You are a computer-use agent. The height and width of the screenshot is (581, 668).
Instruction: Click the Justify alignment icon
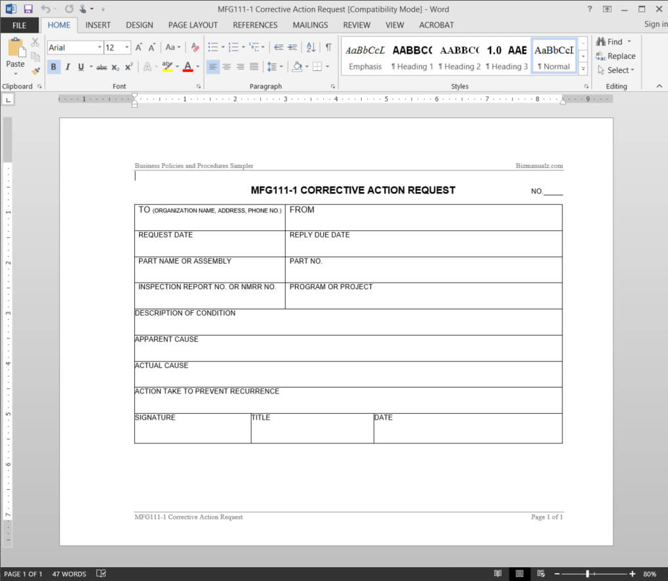click(x=254, y=66)
